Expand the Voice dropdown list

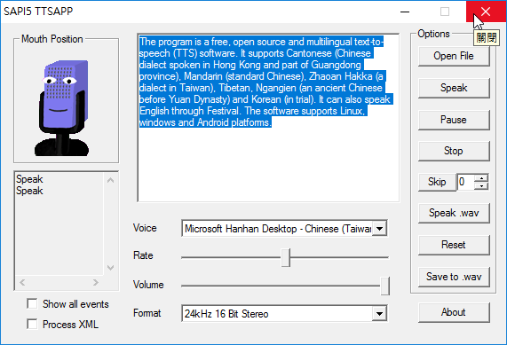pyautogui.click(x=380, y=229)
